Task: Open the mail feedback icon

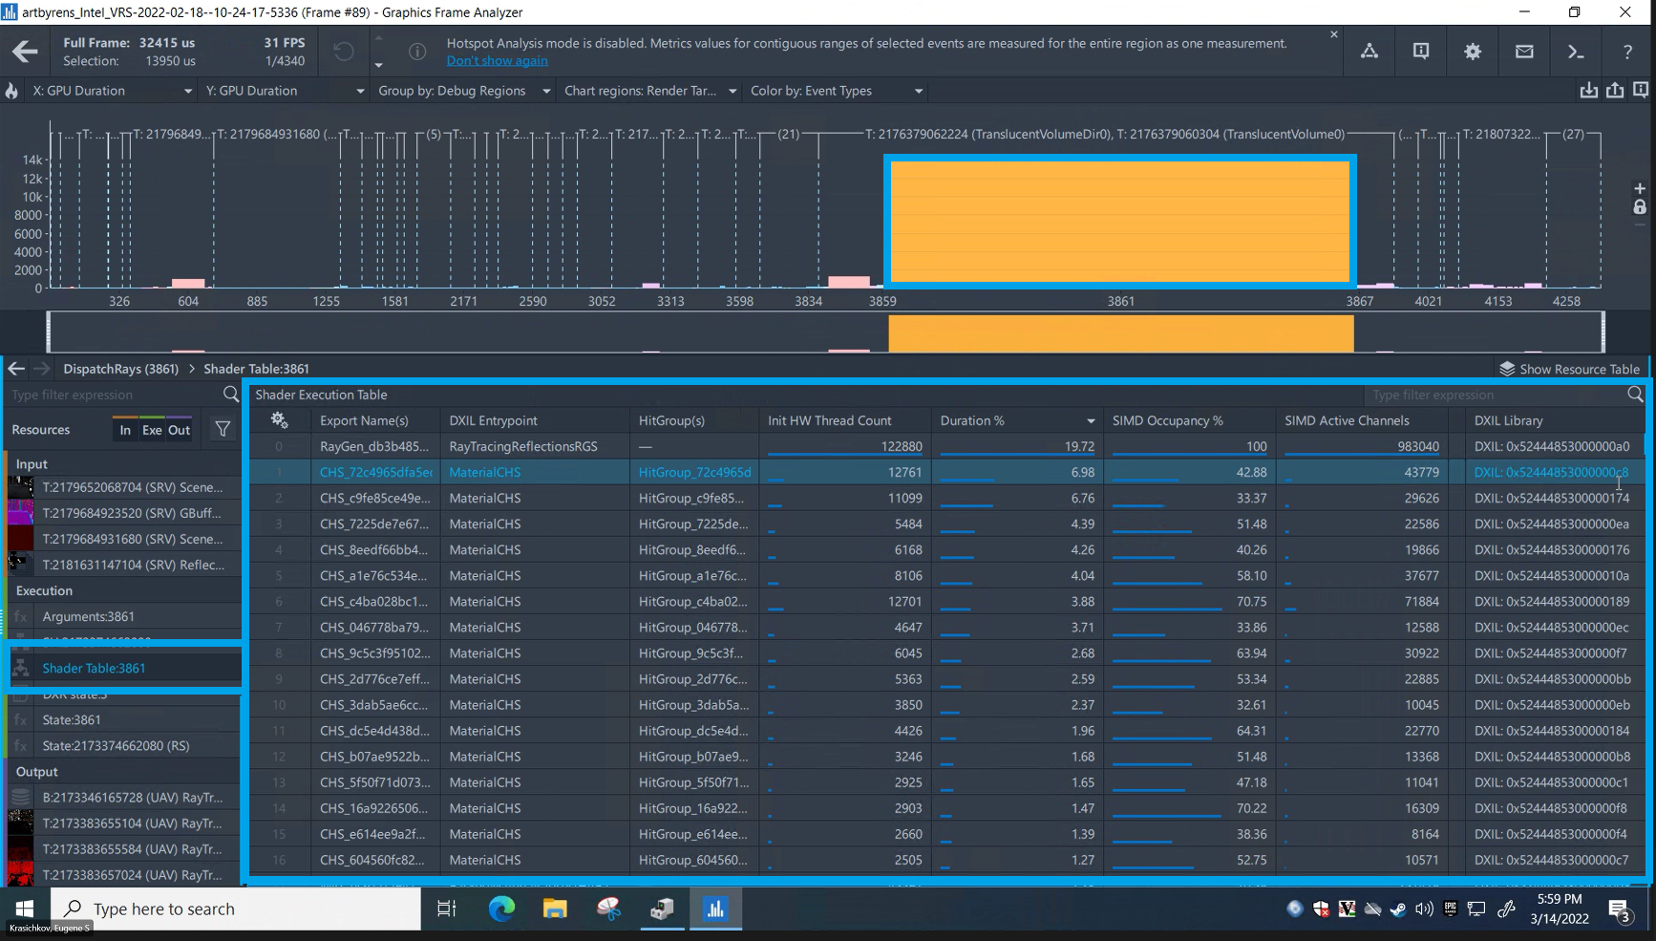Action: [x=1523, y=52]
